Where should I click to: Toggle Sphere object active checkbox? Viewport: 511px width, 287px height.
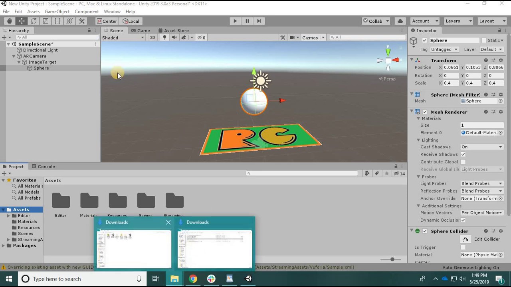pos(424,40)
